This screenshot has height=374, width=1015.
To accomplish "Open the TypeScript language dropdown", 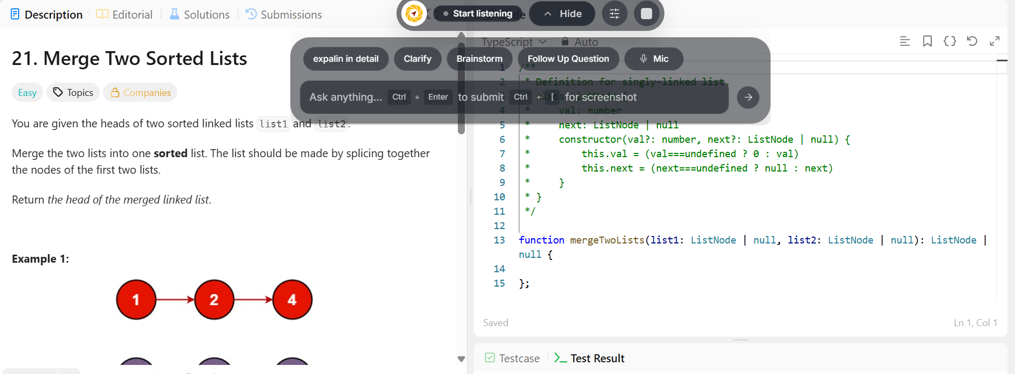I will click(514, 42).
